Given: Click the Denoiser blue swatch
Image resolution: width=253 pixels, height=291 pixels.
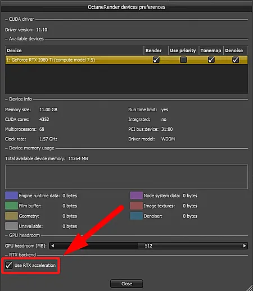Looking at the screenshot, I should pyautogui.click(x=136, y=216).
